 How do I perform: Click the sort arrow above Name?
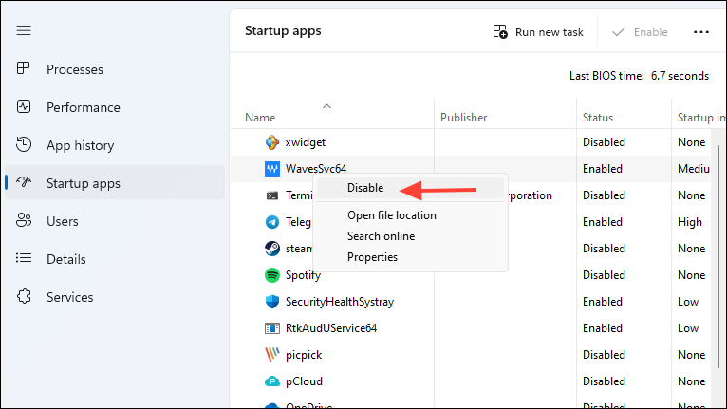click(x=326, y=106)
